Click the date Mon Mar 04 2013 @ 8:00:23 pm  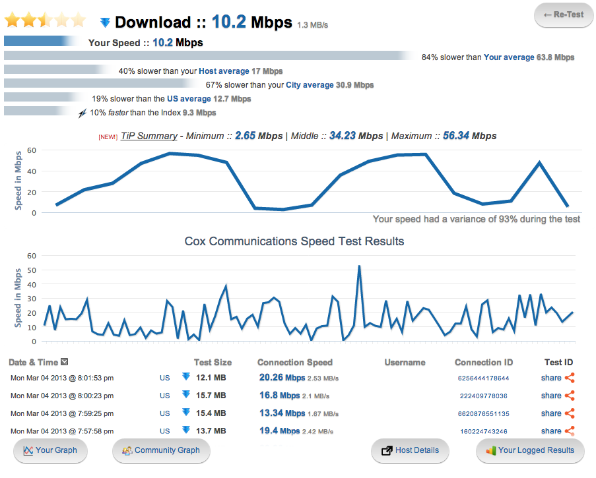click(x=62, y=396)
